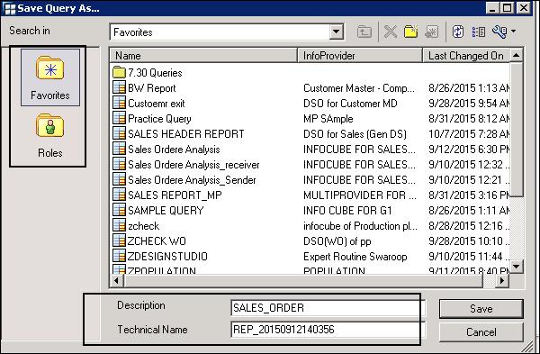The image size is (540, 354).
Task: Sort by the InfoProvider column header
Action: 360,56
